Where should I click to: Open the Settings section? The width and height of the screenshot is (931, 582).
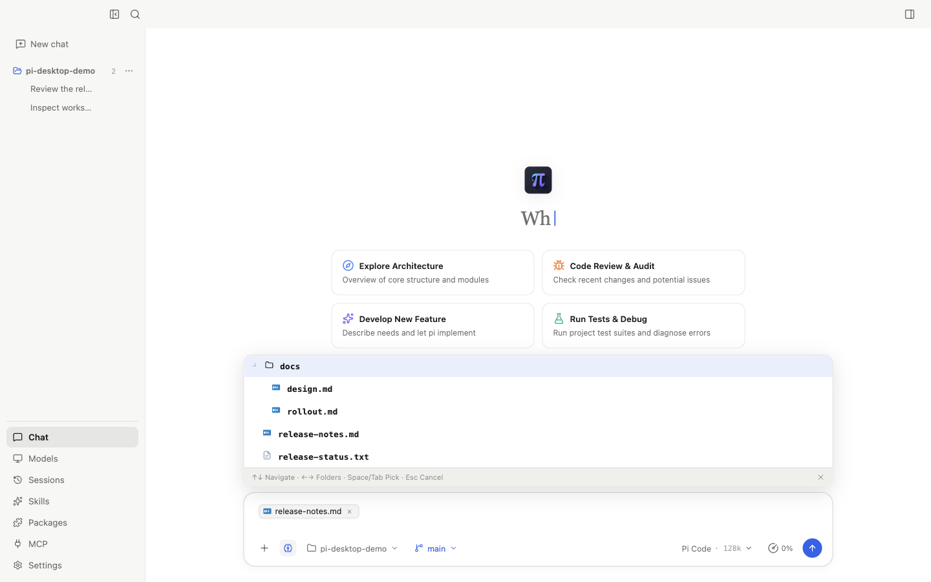pyautogui.click(x=72, y=565)
